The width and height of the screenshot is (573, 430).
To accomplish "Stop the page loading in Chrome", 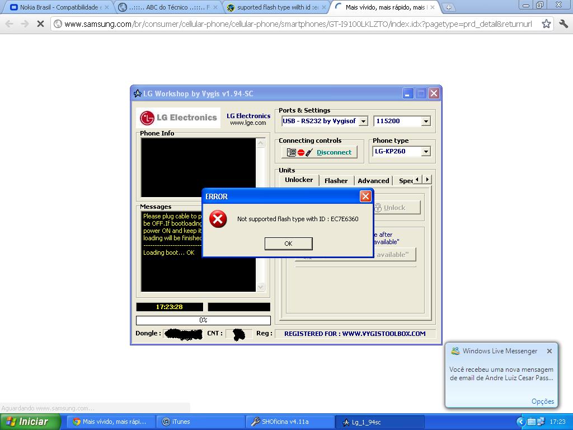I will 40,24.
